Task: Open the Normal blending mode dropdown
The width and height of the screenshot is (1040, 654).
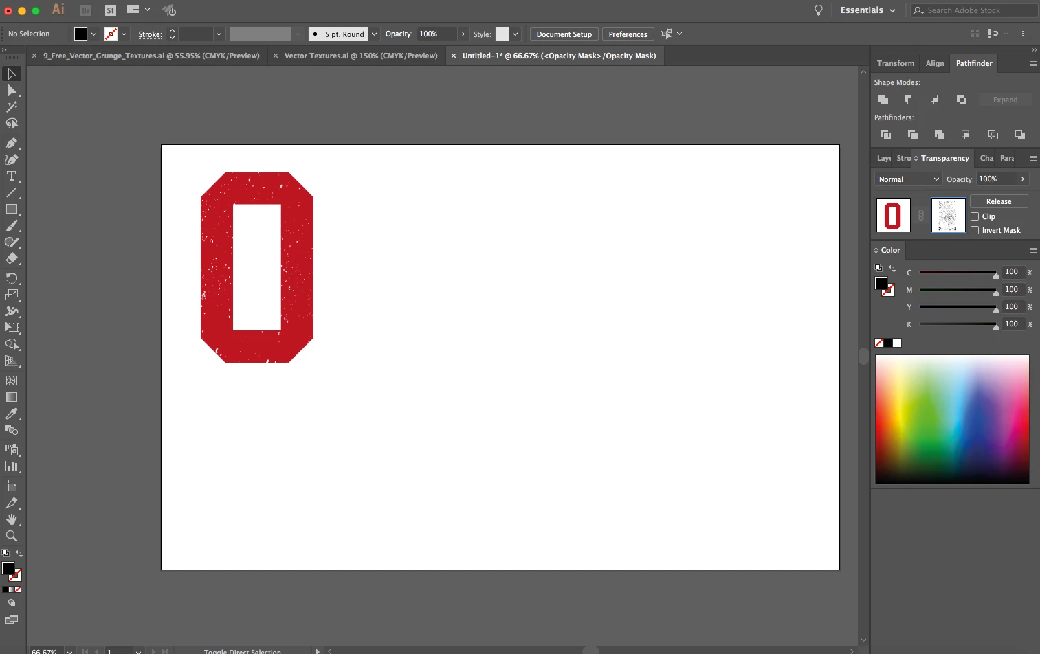Action: click(x=909, y=179)
